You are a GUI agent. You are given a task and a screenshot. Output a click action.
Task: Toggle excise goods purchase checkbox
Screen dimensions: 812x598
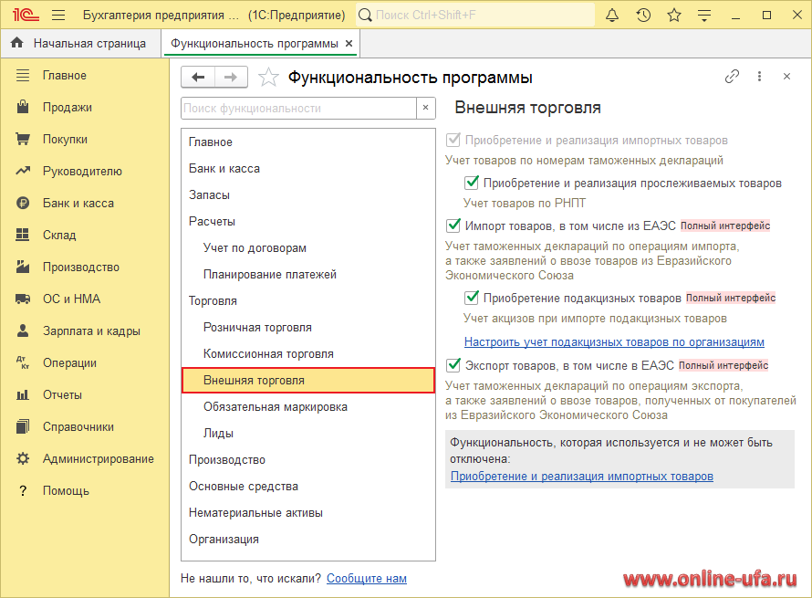(x=472, y=298)
